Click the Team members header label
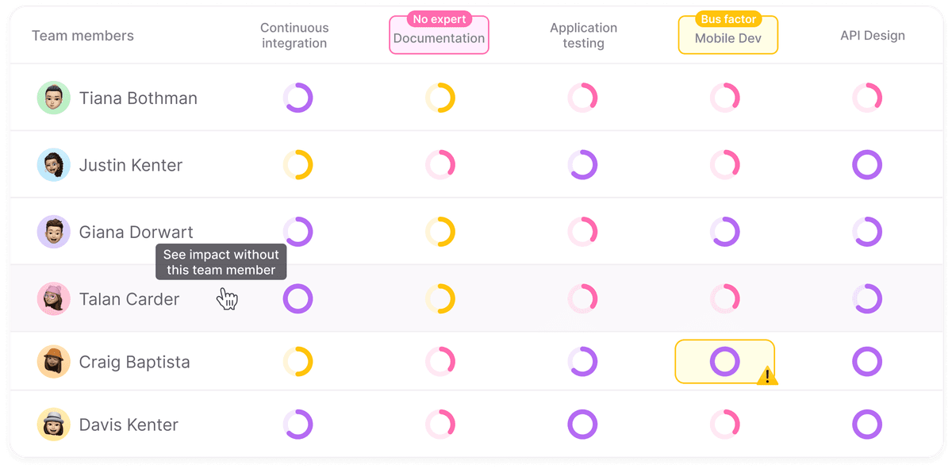952x469 pixels. (83, 36)
